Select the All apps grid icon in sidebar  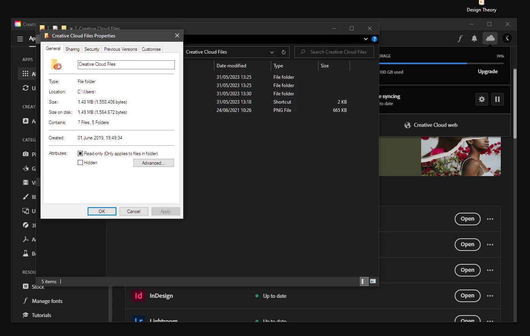26,74
